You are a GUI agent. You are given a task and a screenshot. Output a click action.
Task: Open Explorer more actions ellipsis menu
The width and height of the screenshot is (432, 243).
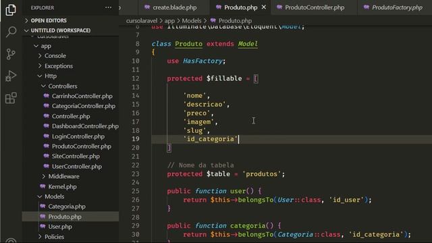click(108, 7)
